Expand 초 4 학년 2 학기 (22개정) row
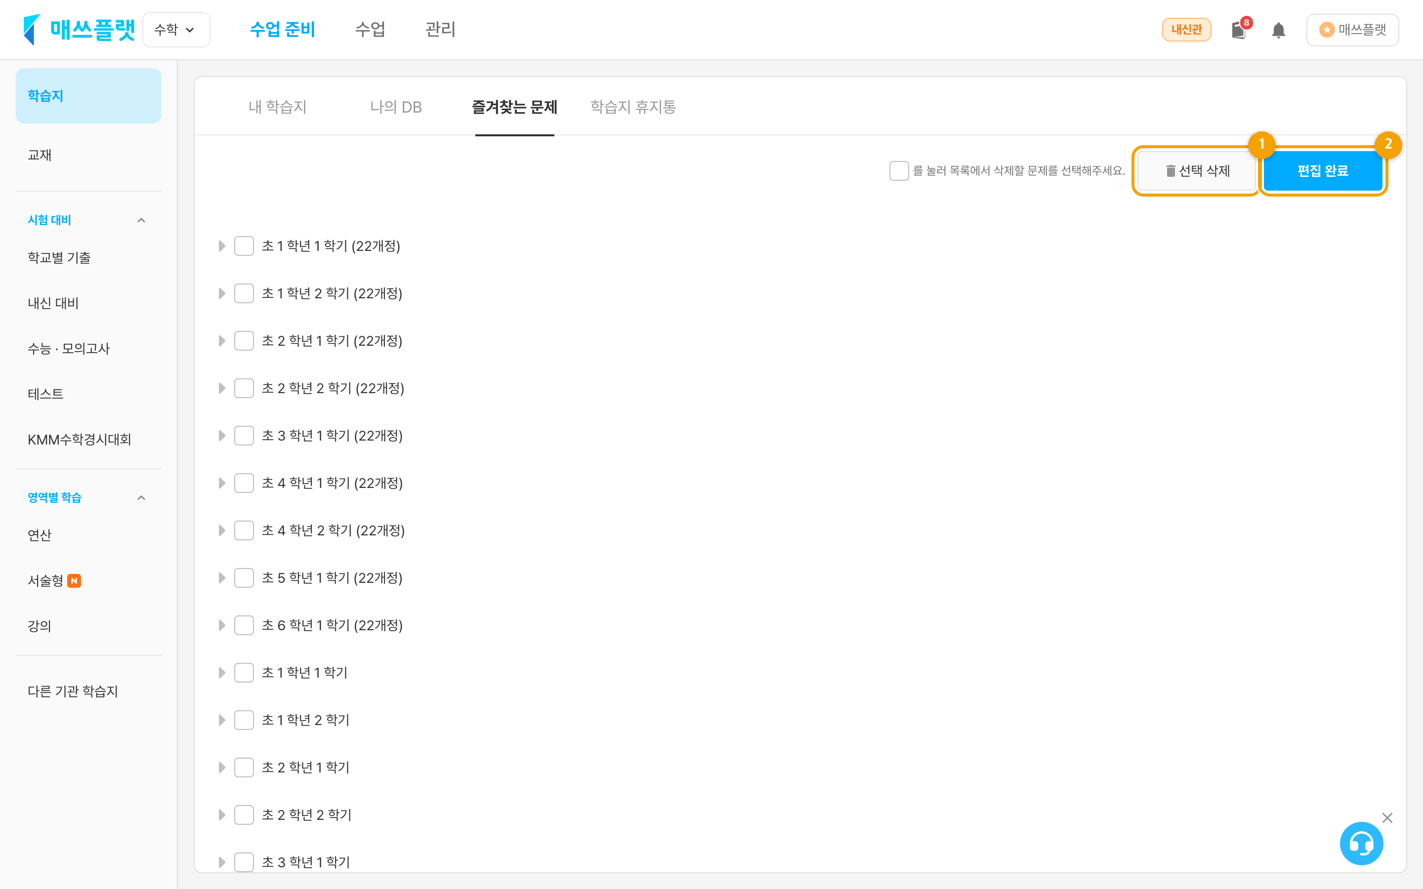Viewport: 1423px width, 889px height. (222, 530)
